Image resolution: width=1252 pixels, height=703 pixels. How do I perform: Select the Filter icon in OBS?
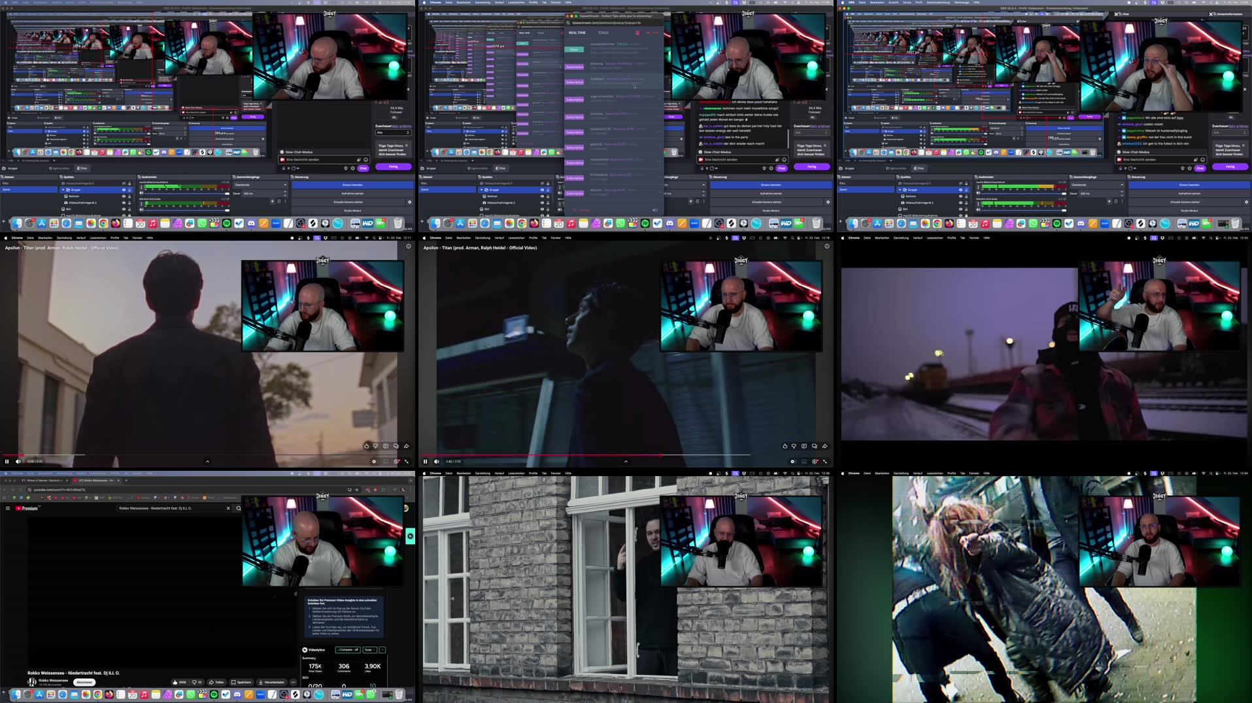point(81,168)
